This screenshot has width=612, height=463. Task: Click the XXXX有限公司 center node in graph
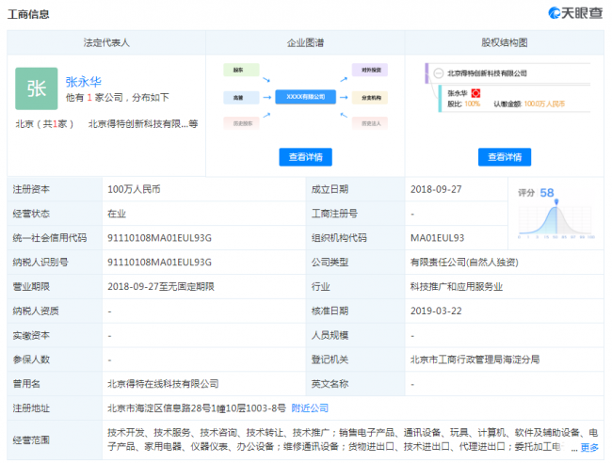305,97
